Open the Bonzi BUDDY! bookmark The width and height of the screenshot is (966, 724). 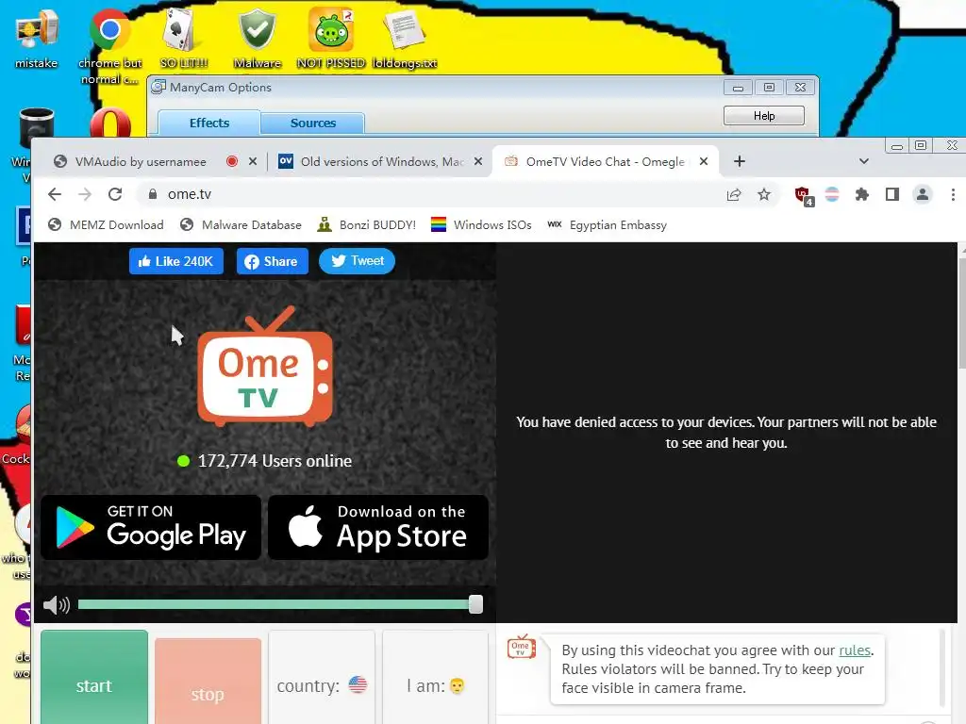367,224
